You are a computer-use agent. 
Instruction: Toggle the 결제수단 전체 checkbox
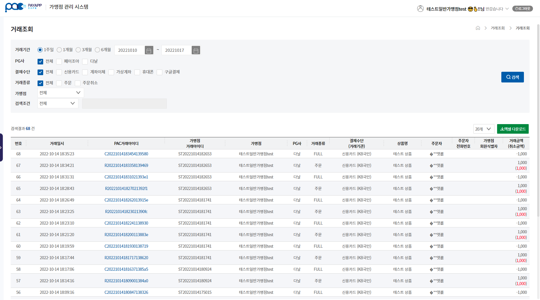pos(40,72)
